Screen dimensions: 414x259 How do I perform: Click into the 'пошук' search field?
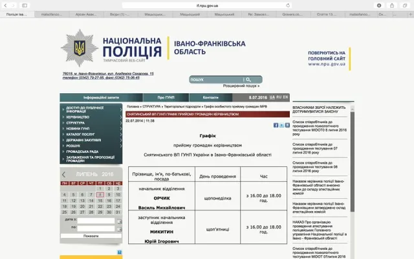pos(216,79)
